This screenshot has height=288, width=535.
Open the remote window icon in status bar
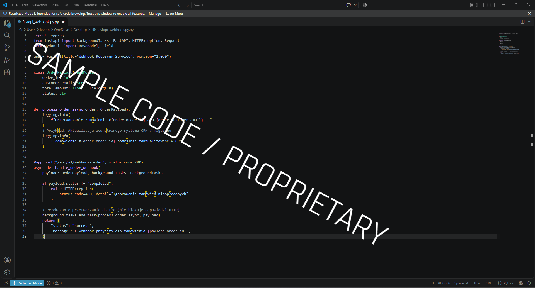[6, 283]
